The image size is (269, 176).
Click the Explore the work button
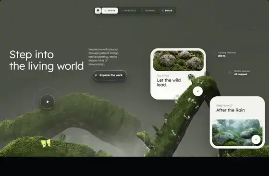point(110,75)
